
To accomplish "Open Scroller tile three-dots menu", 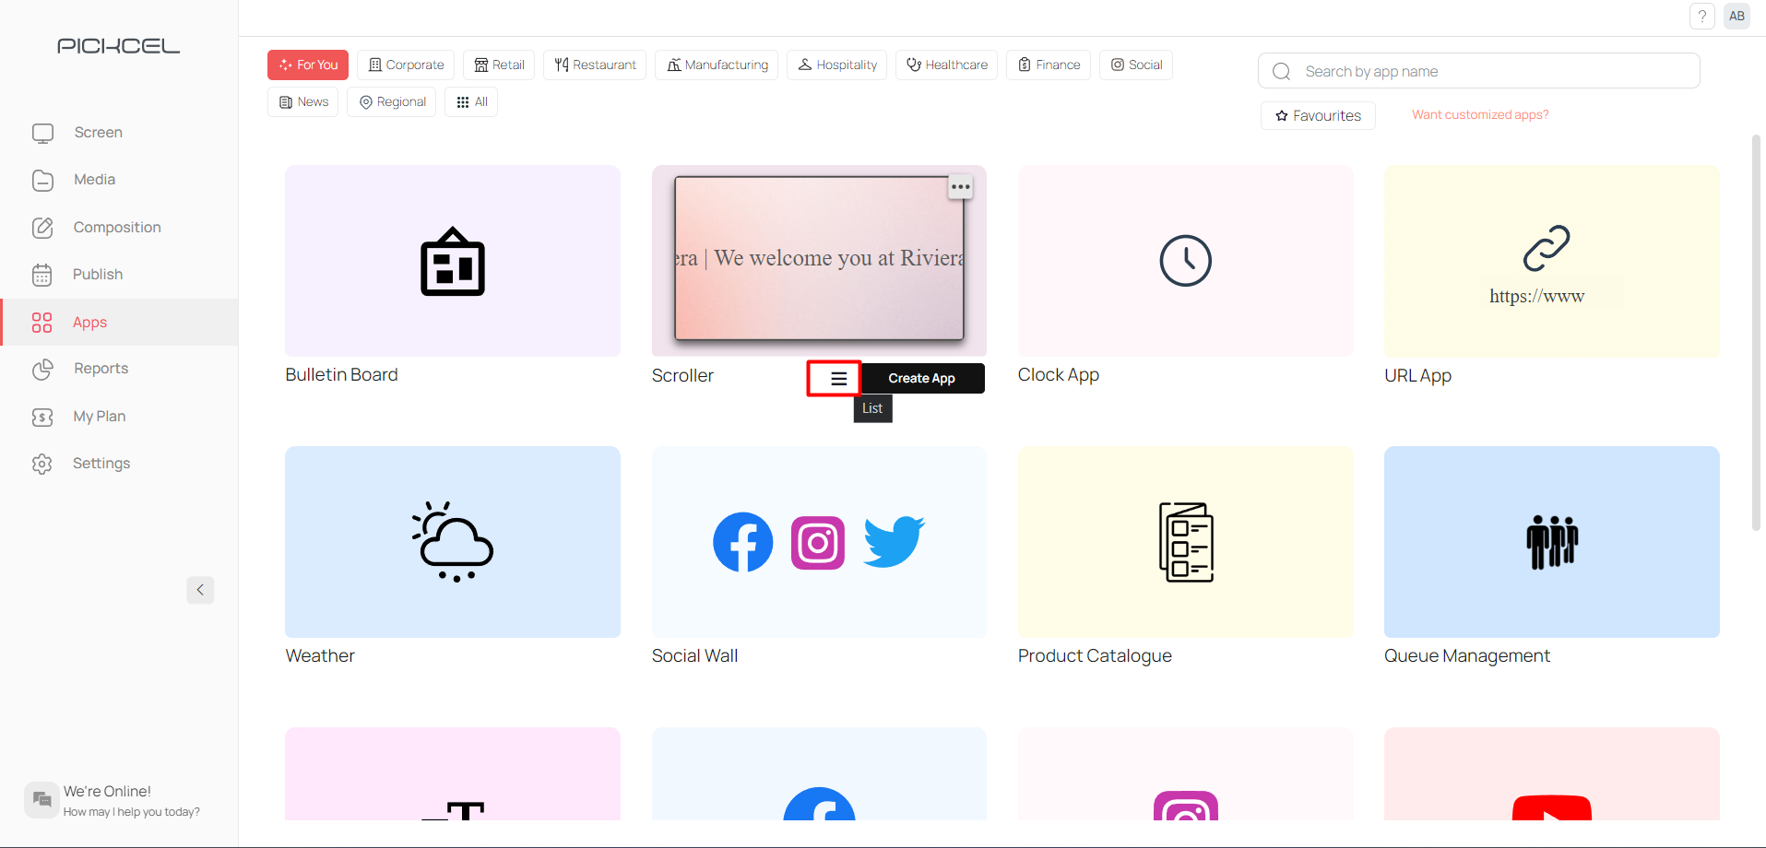I will click(x=960, y=187).
